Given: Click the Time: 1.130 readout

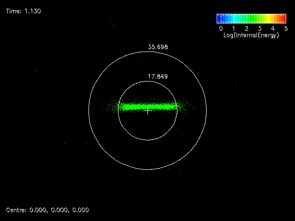Looking at the screenshot, I should (x=24, y=11).
